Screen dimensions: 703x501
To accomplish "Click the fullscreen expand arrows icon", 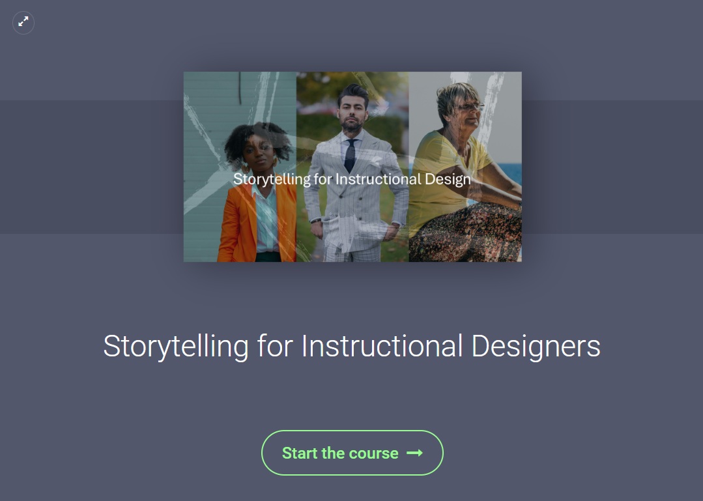I will (23, 22).
